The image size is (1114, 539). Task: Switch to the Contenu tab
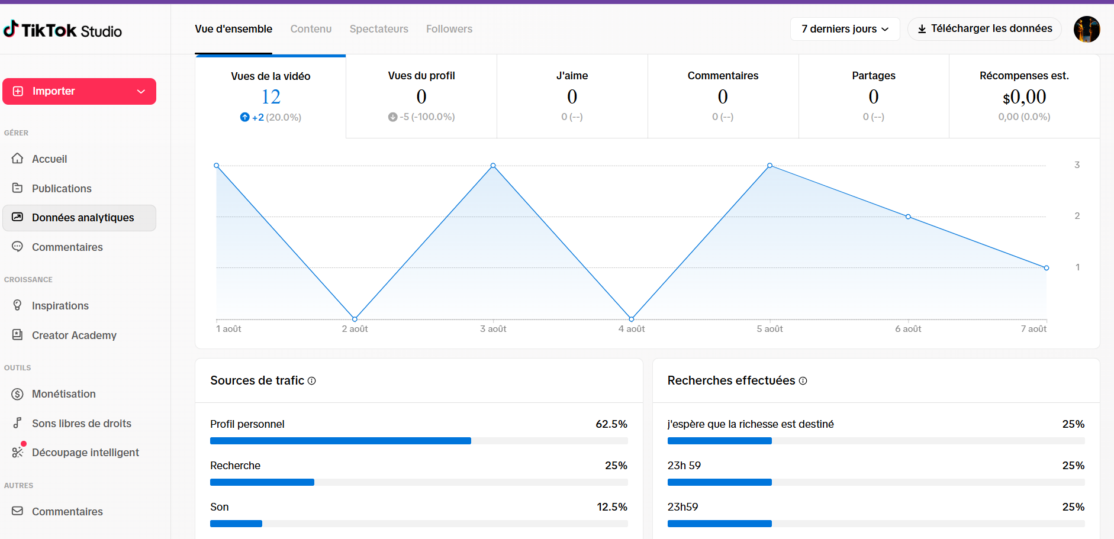tap(311, 29)
